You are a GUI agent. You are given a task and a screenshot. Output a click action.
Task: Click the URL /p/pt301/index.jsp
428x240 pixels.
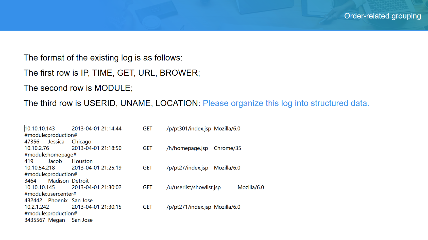(189, 128)
